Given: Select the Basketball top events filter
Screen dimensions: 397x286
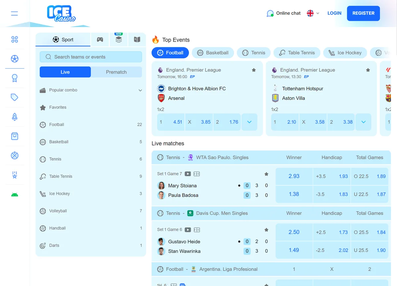Looking at the screenshot, I should click(213, 53).
